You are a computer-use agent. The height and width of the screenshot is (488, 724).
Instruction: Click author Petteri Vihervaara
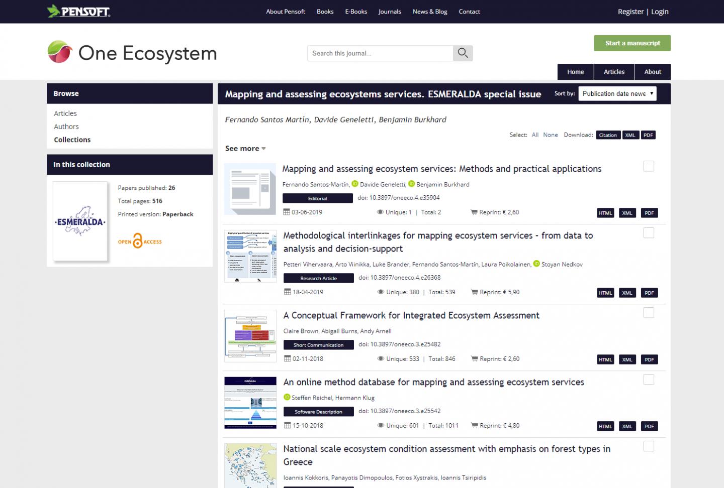(x=308, y=264)
